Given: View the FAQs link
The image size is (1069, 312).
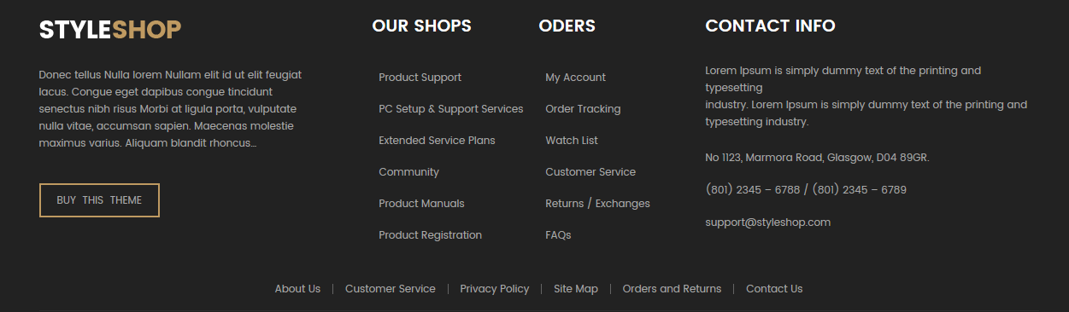Looking at the screenshot, I should (558, 235).
